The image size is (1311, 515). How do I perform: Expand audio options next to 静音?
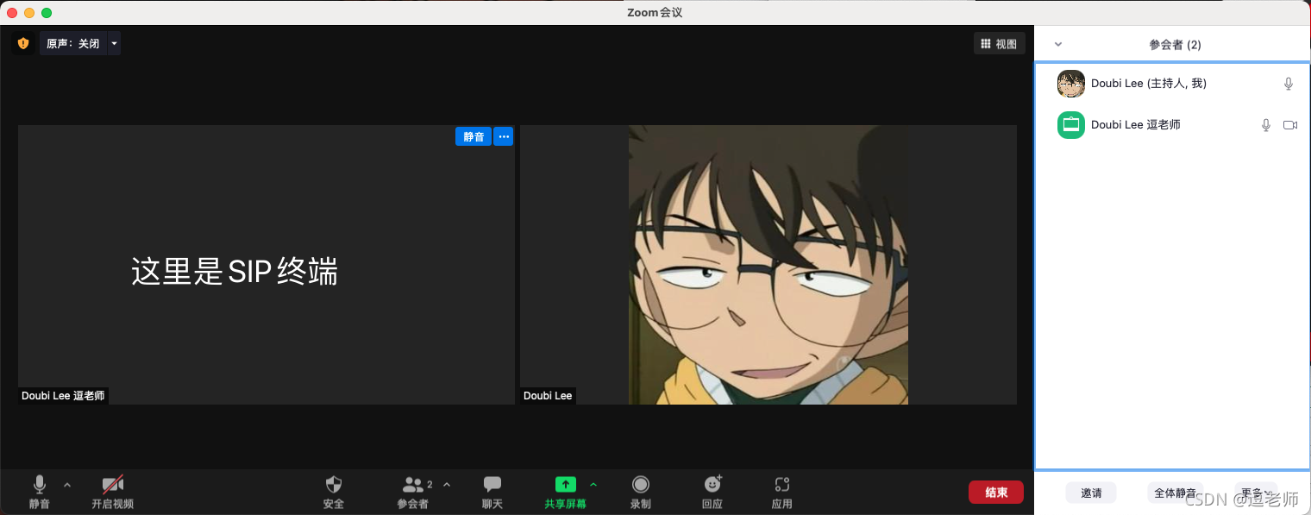(x=67, y=485)
